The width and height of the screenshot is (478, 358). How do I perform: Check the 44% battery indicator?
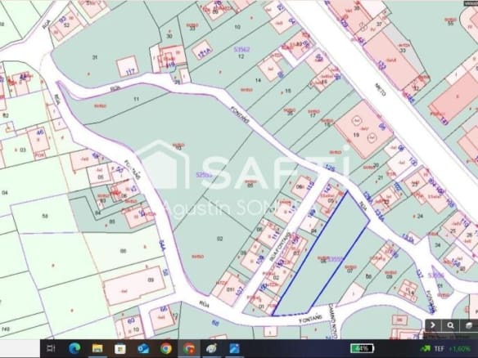362,348
